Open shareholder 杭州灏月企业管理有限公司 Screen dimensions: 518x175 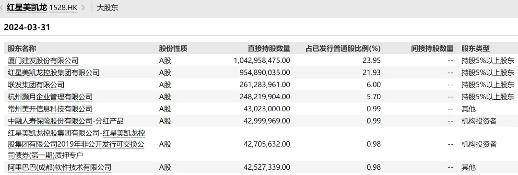click(x=50, y=97)
